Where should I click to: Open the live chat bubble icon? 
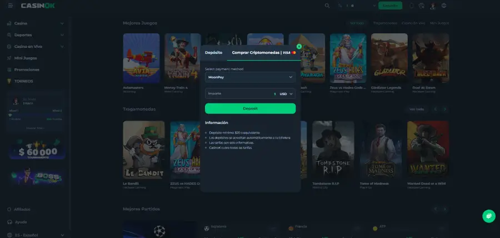tap(488, 216)
